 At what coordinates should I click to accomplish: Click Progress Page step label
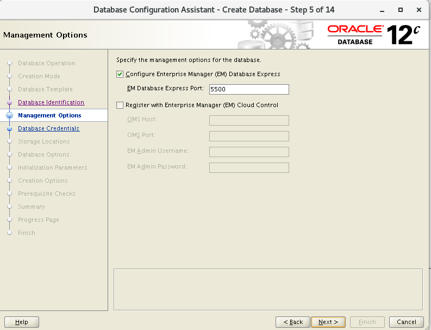click(39, 220)
